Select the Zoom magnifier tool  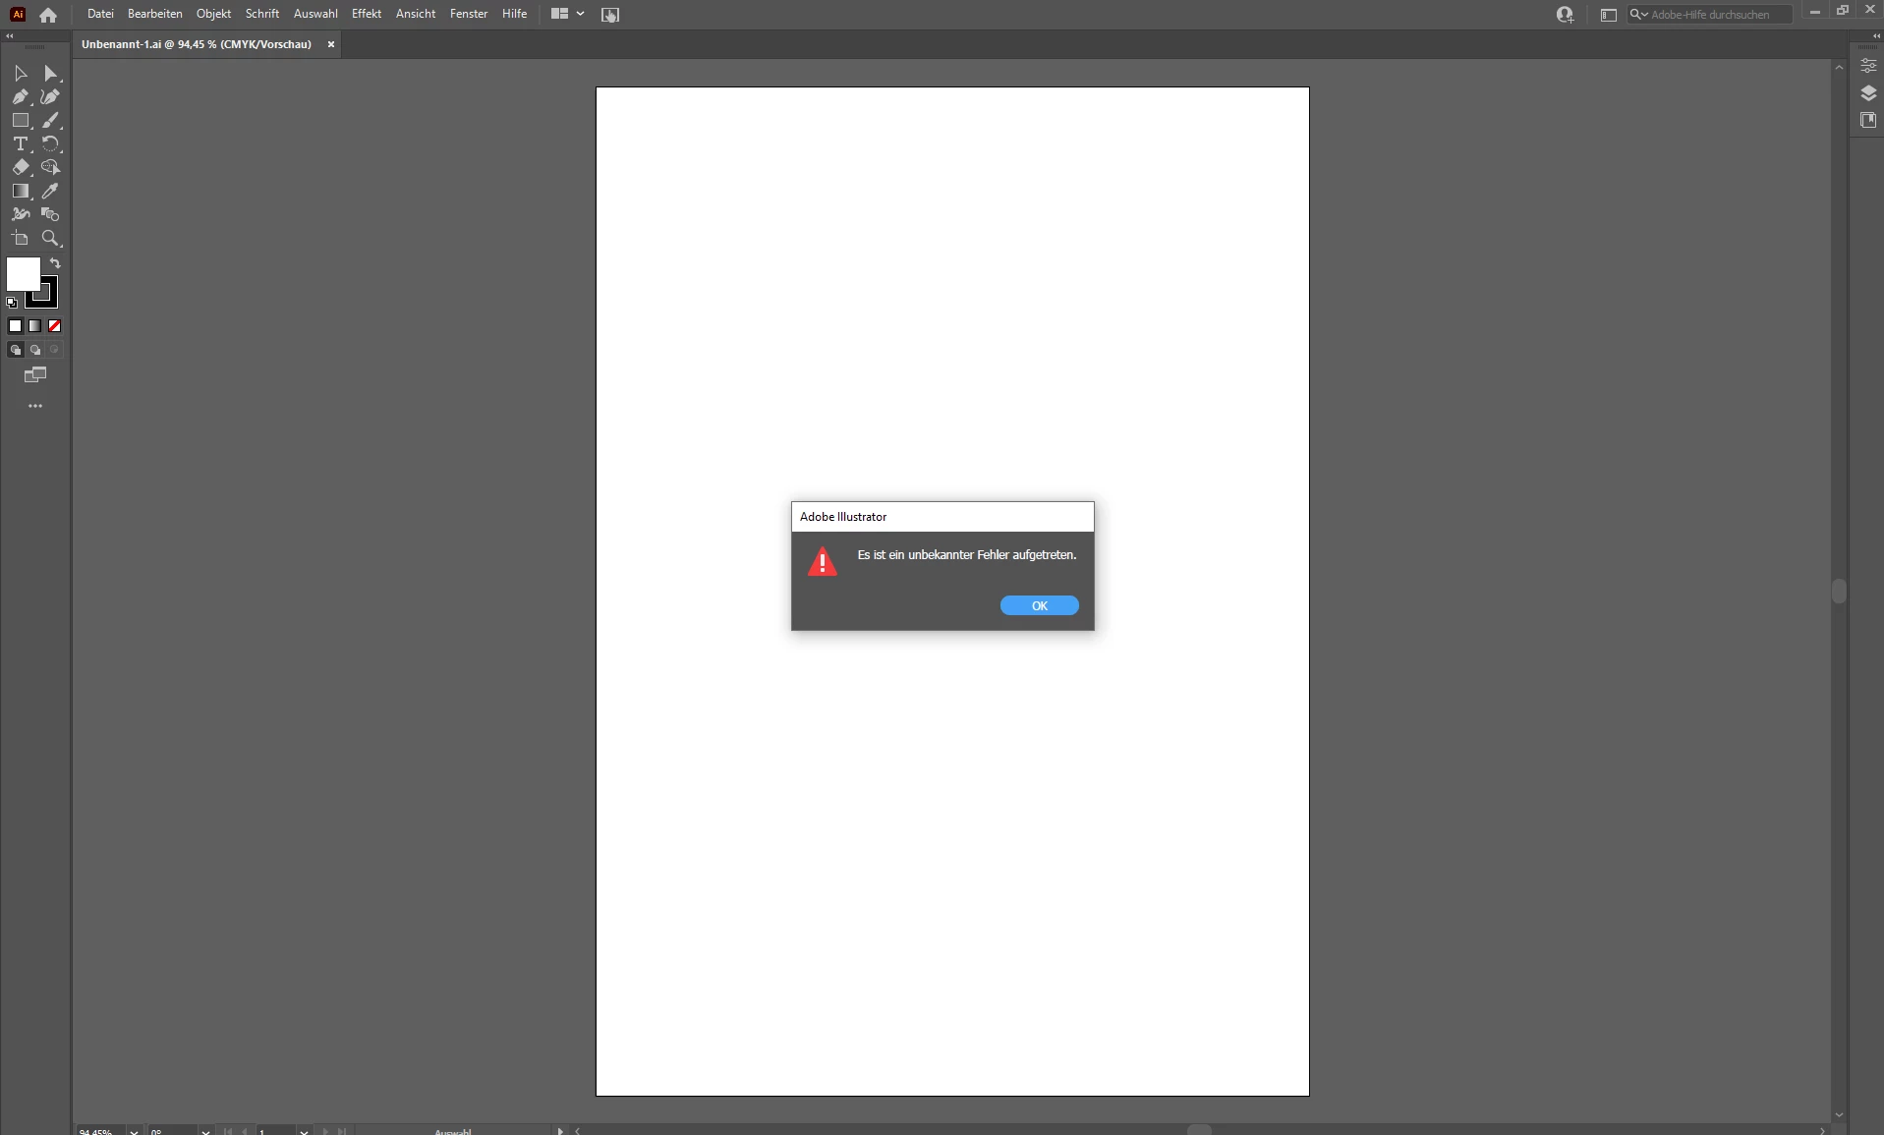(x=51, y=239)
